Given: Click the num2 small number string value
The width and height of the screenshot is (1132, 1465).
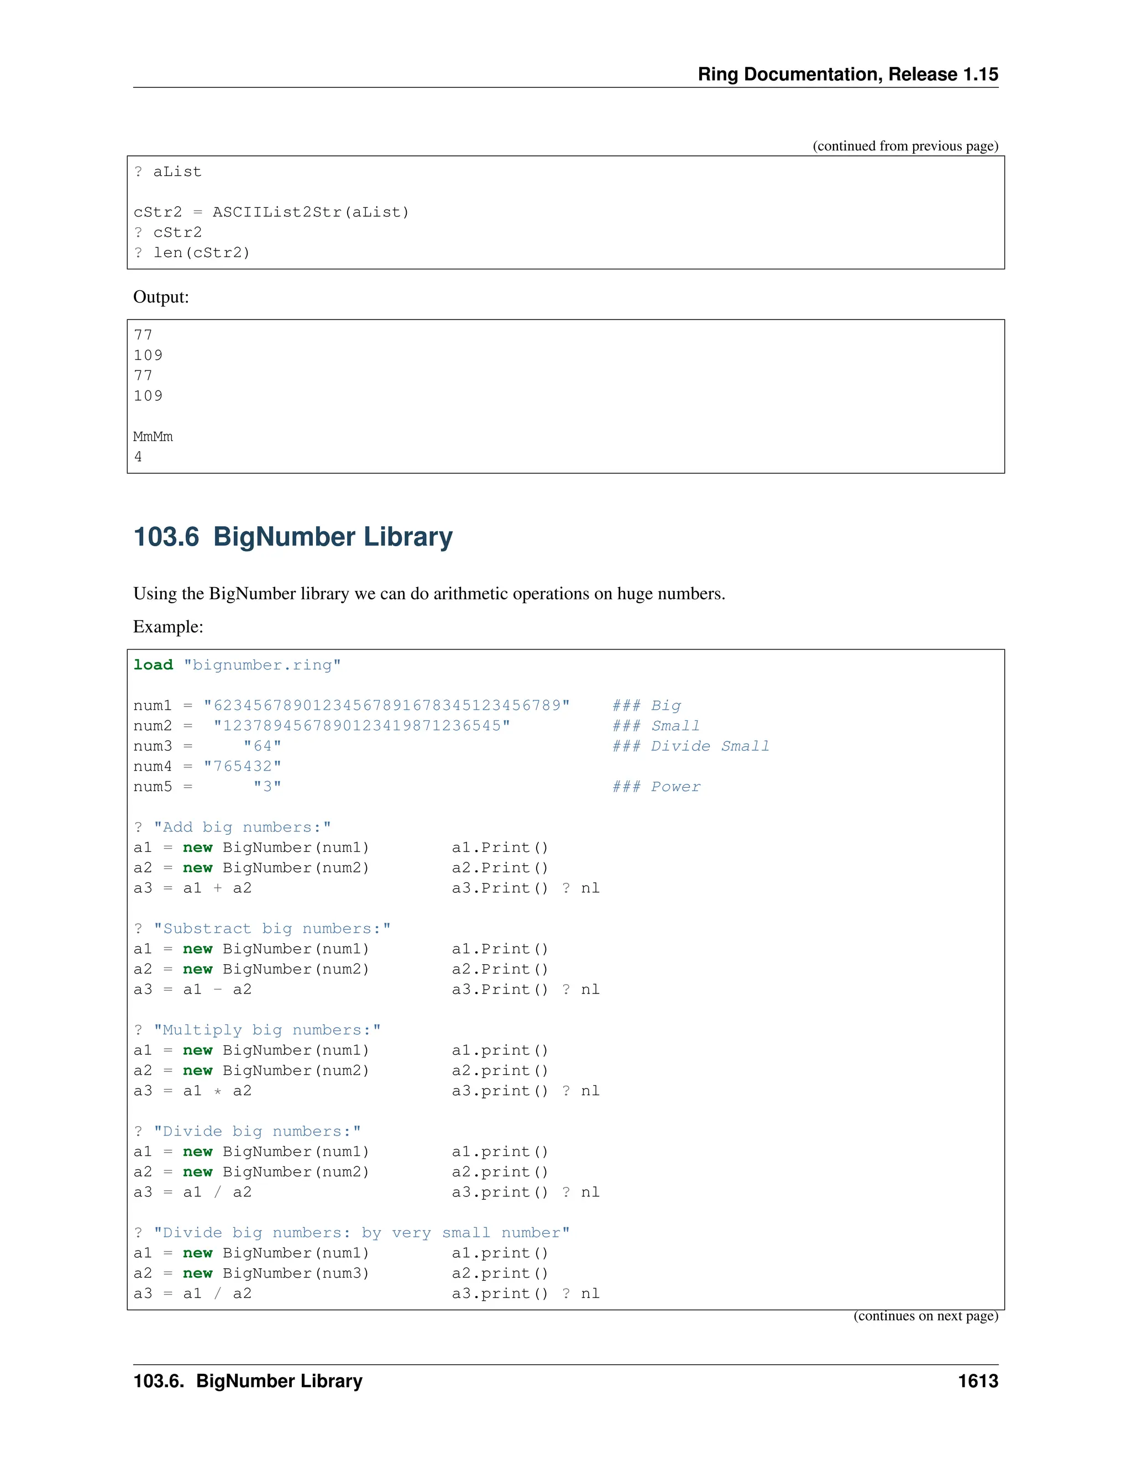Looking at the screenshot, I should [x=362, y=725].
